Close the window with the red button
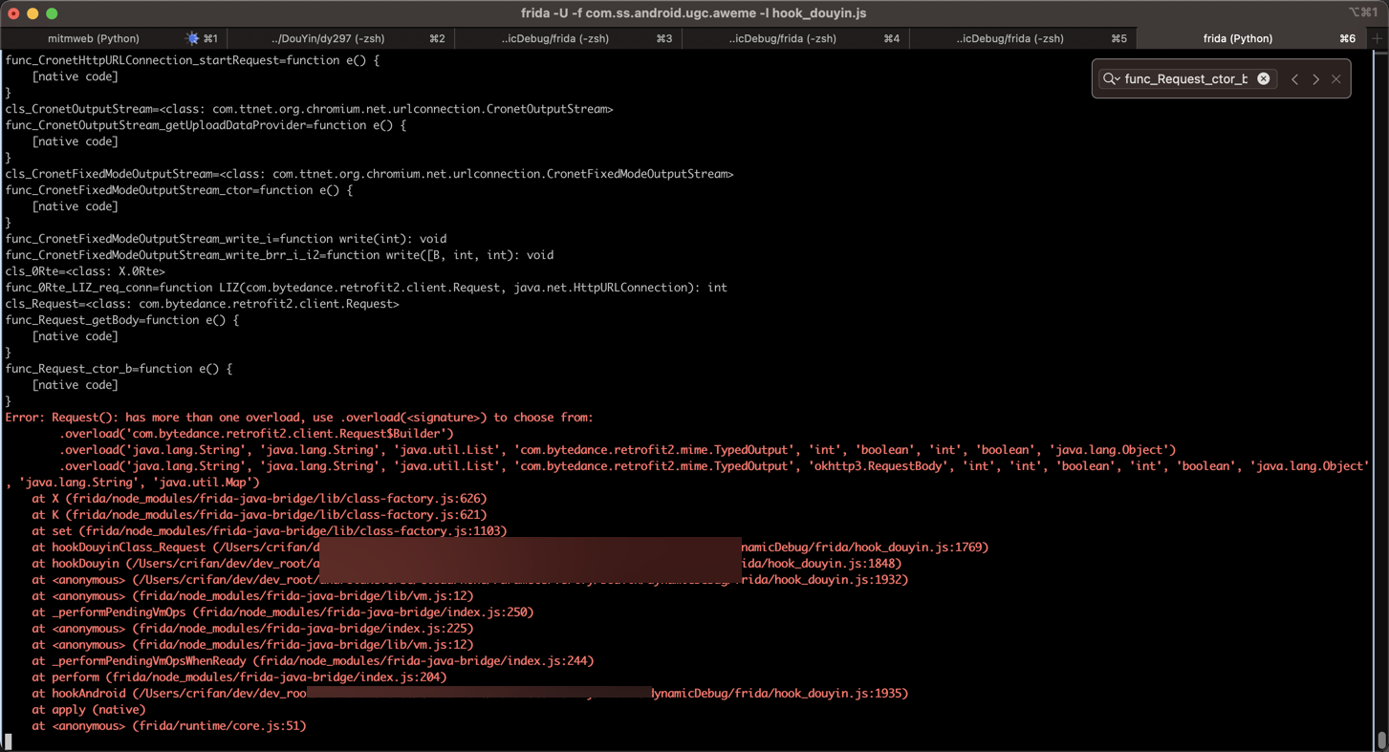The image size is (1389, 752). (x=13, y=13)
